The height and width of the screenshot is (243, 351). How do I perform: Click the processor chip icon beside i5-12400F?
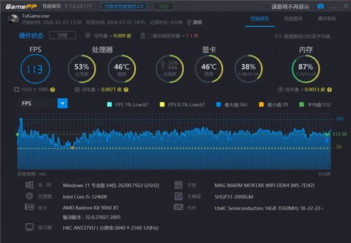click(x=29, y=196)
